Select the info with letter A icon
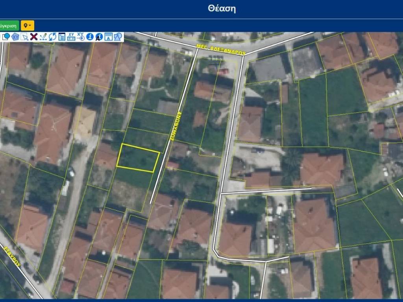Image resolution: width=403 pixels, height=302 pixels. (99, 37)
